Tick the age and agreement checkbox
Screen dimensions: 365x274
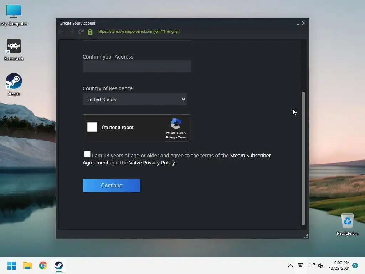pyautogui.click(x=87, y=154)
